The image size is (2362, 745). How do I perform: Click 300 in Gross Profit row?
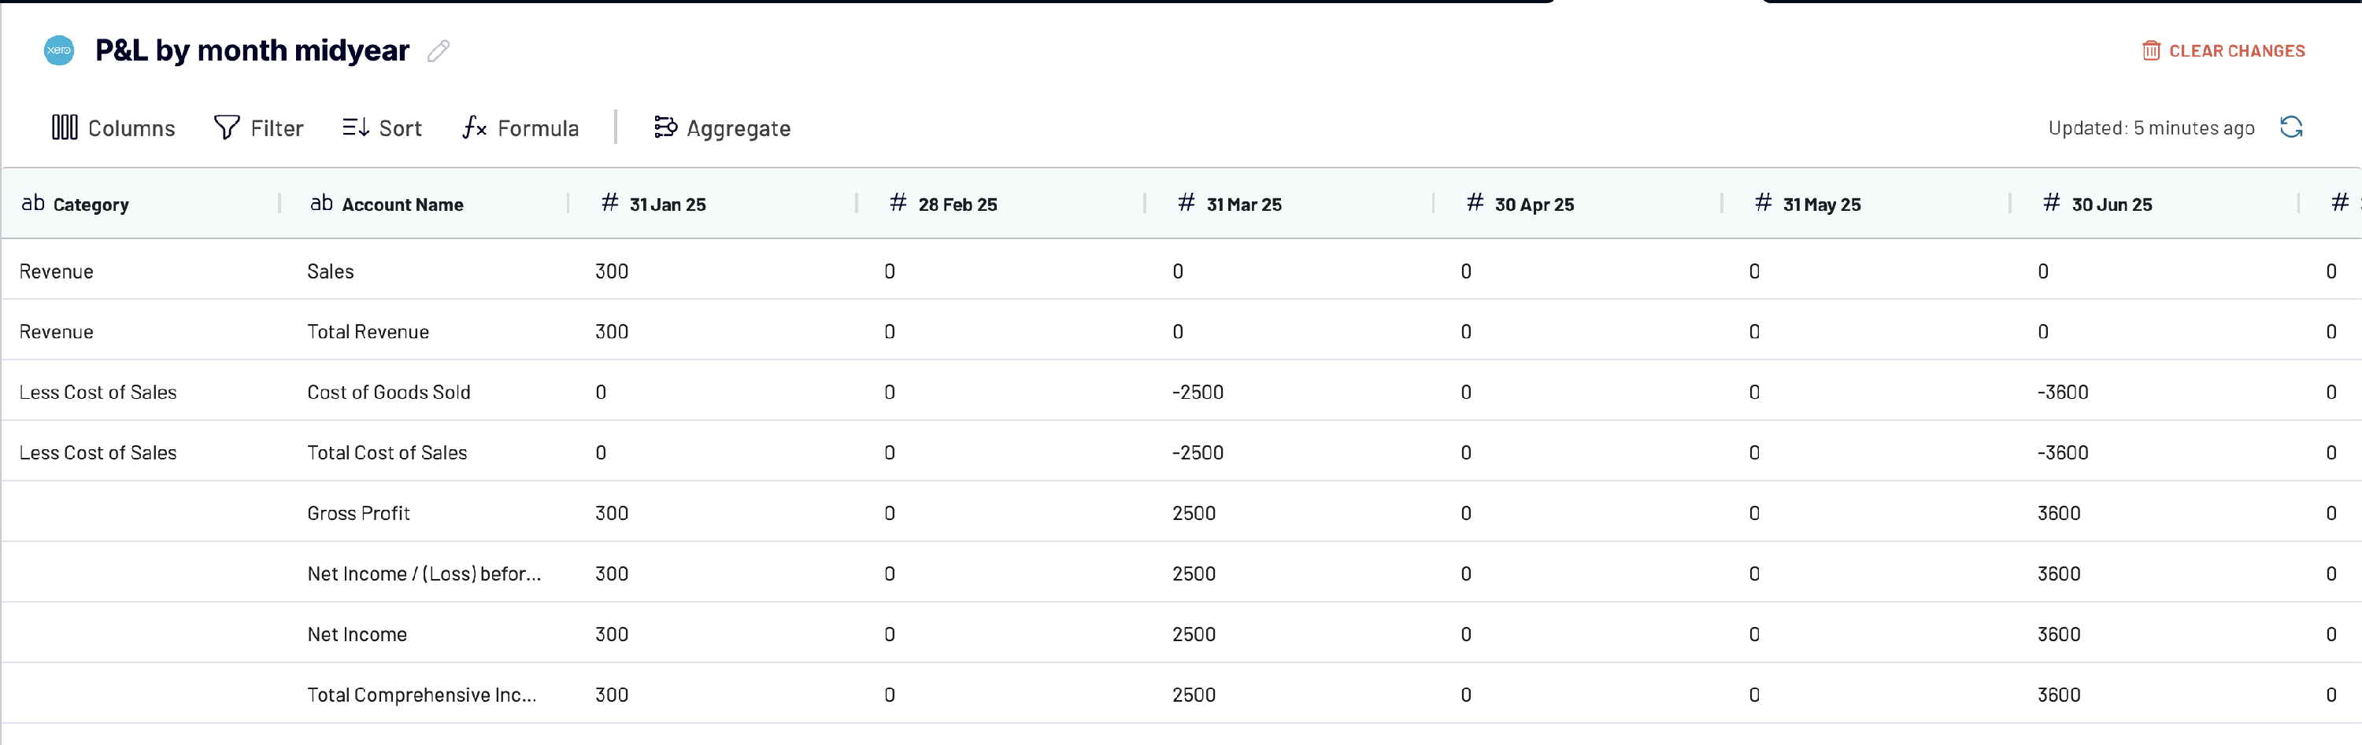[x=612, y=513]
